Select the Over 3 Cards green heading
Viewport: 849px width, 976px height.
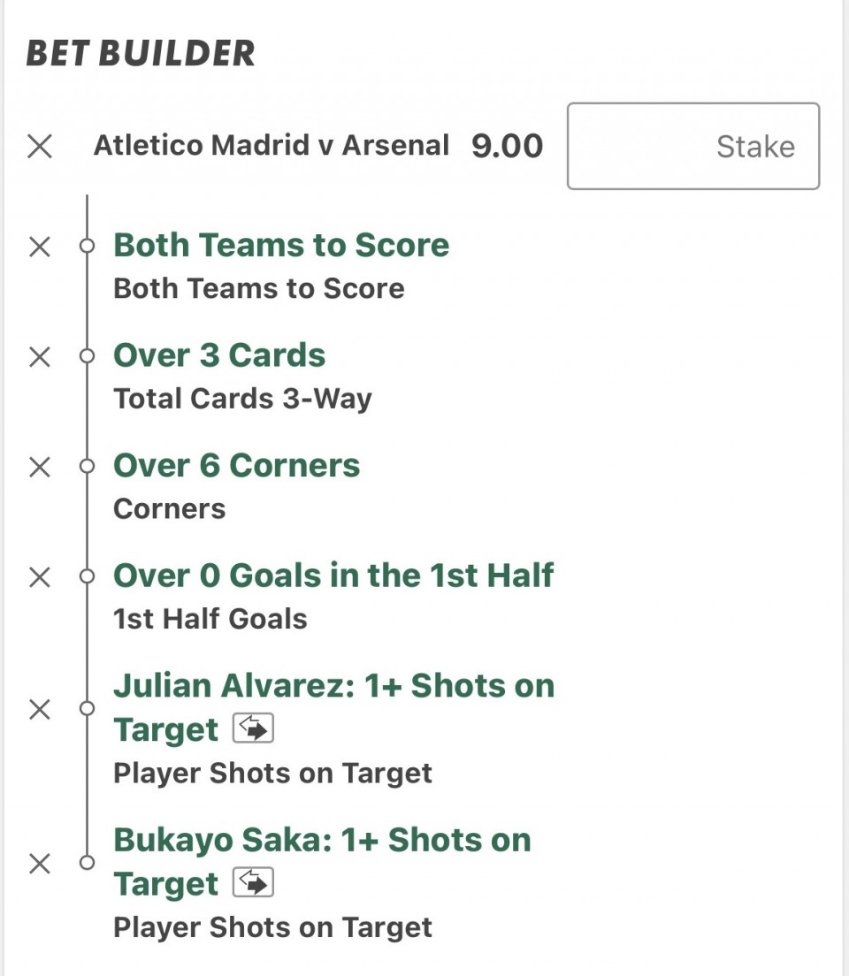[219, 355]
